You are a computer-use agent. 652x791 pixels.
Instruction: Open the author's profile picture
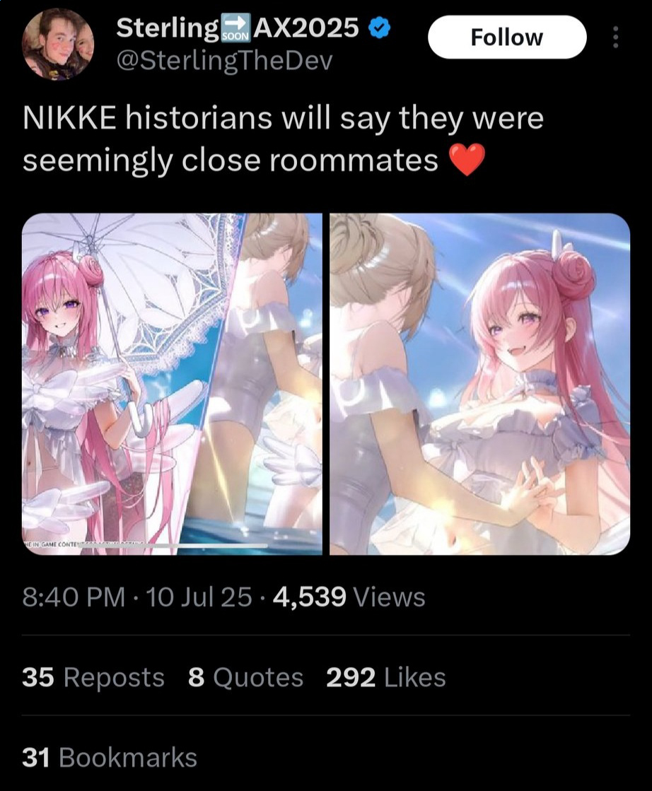click(59, 45)
